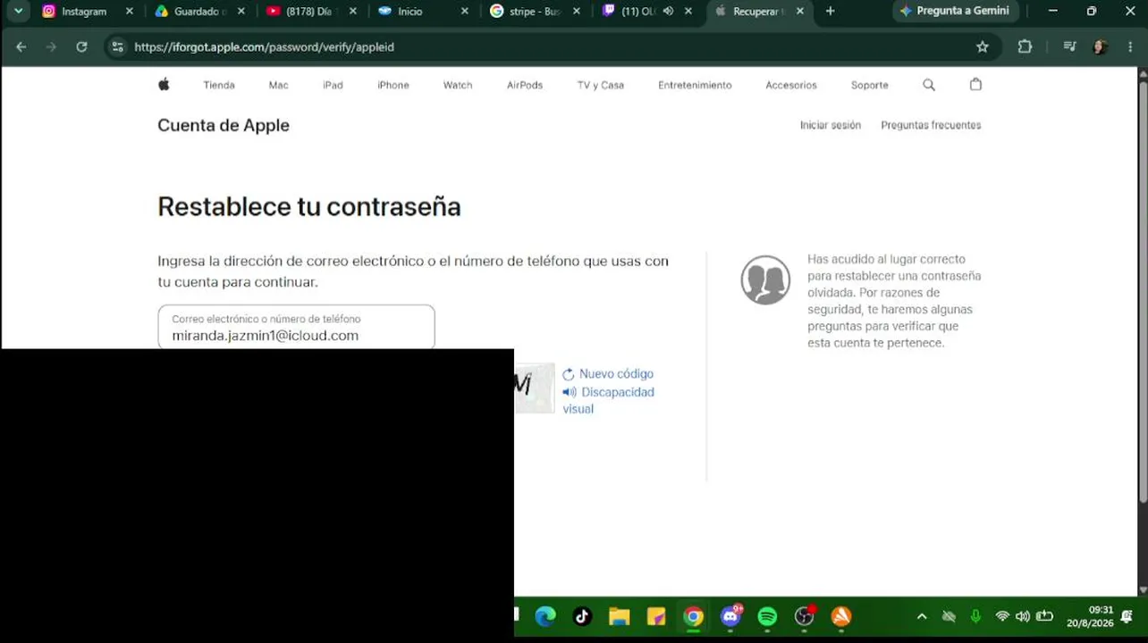
Task: Open the Accesorios menu
Action: click(x=791, y=85)
